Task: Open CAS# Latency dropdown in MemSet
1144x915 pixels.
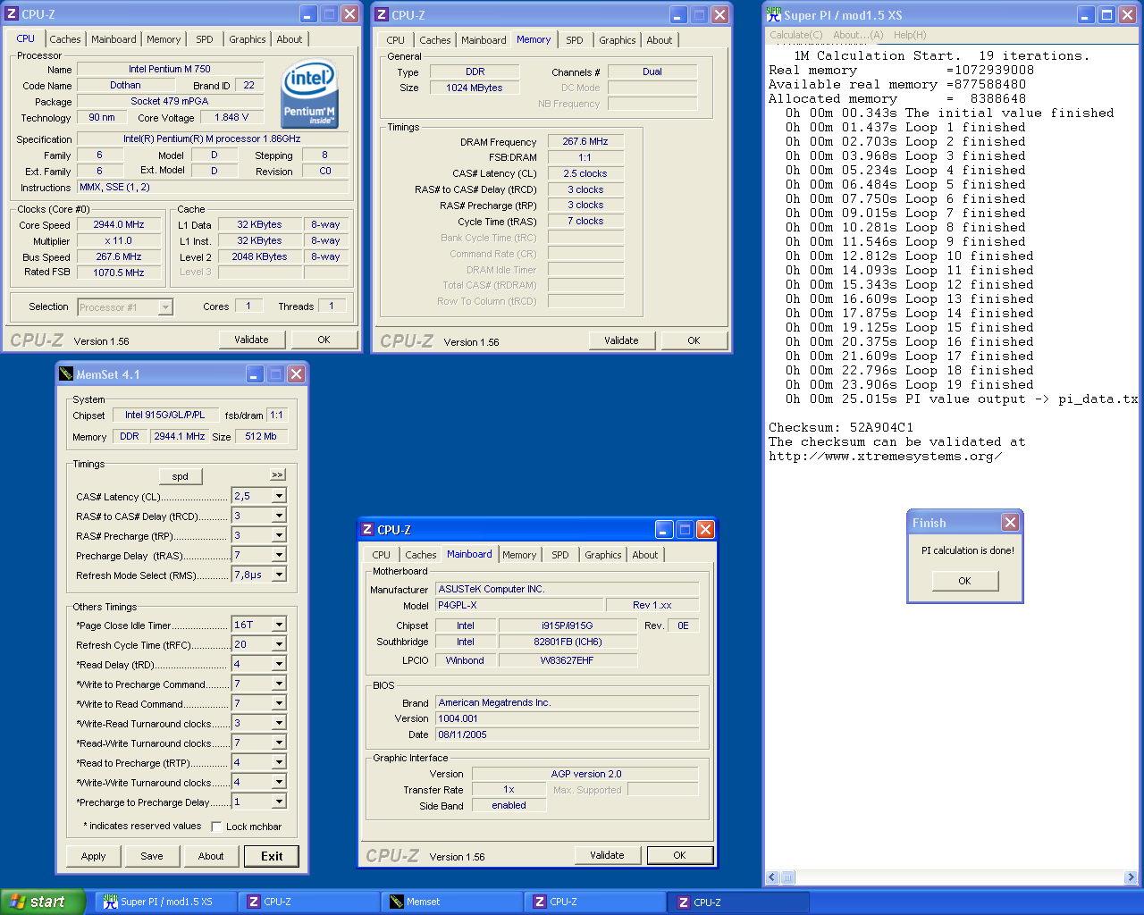Action: 279,496
